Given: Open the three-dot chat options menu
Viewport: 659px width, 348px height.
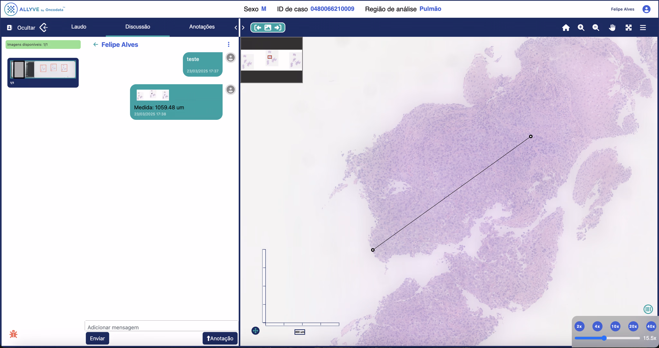Looking at the screenshot, I should point(228,44).
